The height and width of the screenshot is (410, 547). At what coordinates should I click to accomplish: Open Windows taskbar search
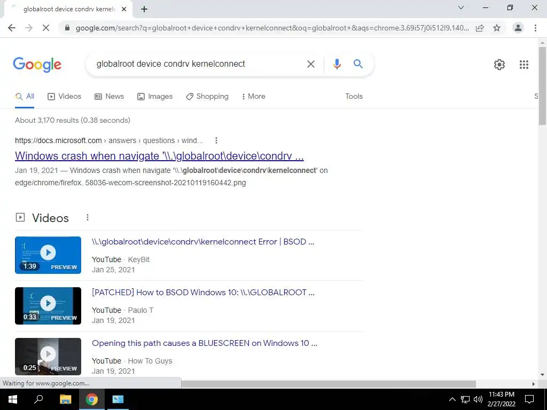38,399
